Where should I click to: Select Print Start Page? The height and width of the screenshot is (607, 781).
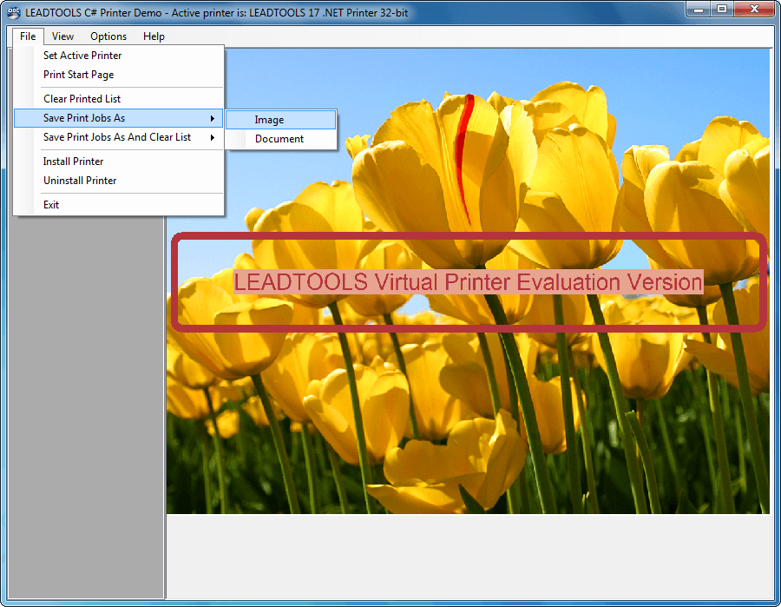pos(119,75)
